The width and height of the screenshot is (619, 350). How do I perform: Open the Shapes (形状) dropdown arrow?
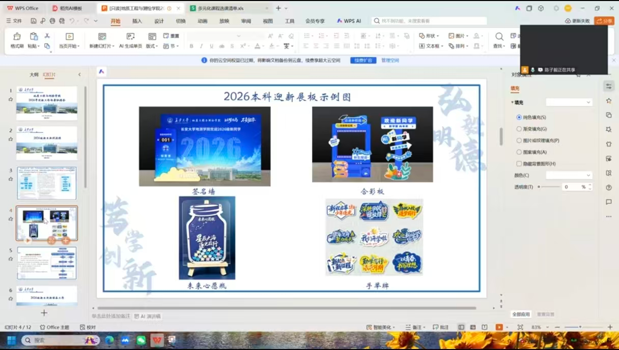pos(438,36)
